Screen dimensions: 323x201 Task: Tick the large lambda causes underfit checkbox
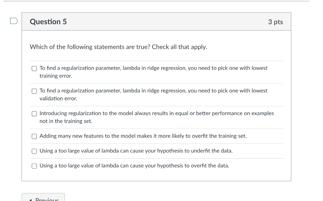[x=34, y=151]
